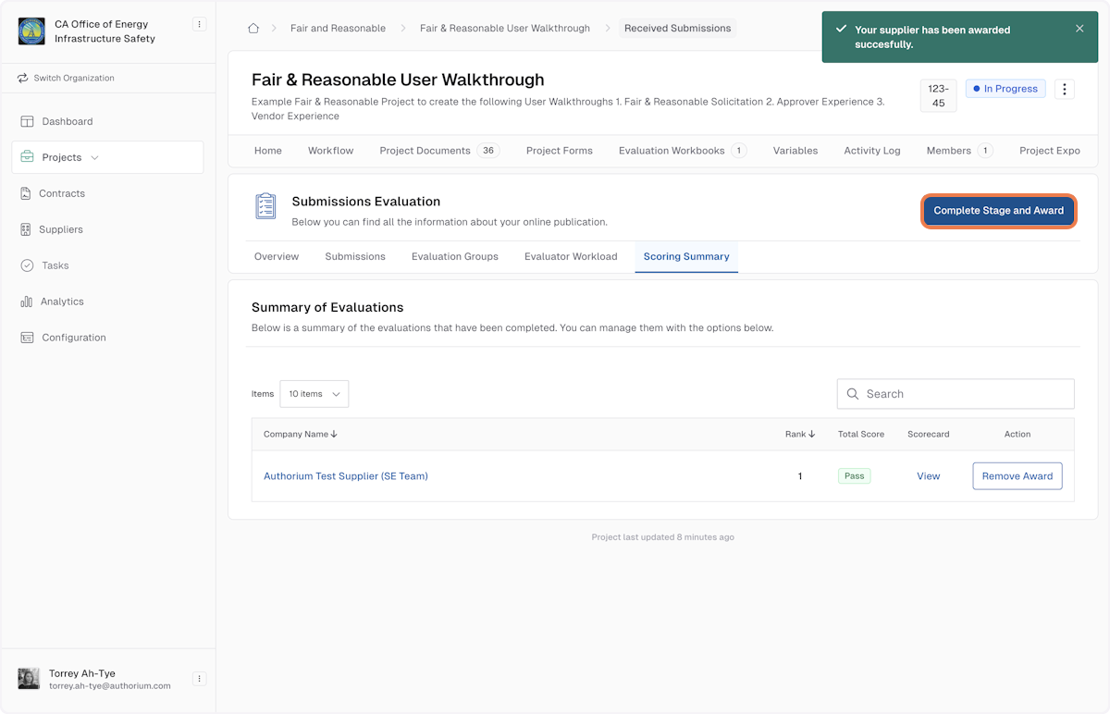The width and height of the screenshot is (1110, 714).
Task: Open the Project Documents tab
Action: click(x=439, y=151)
